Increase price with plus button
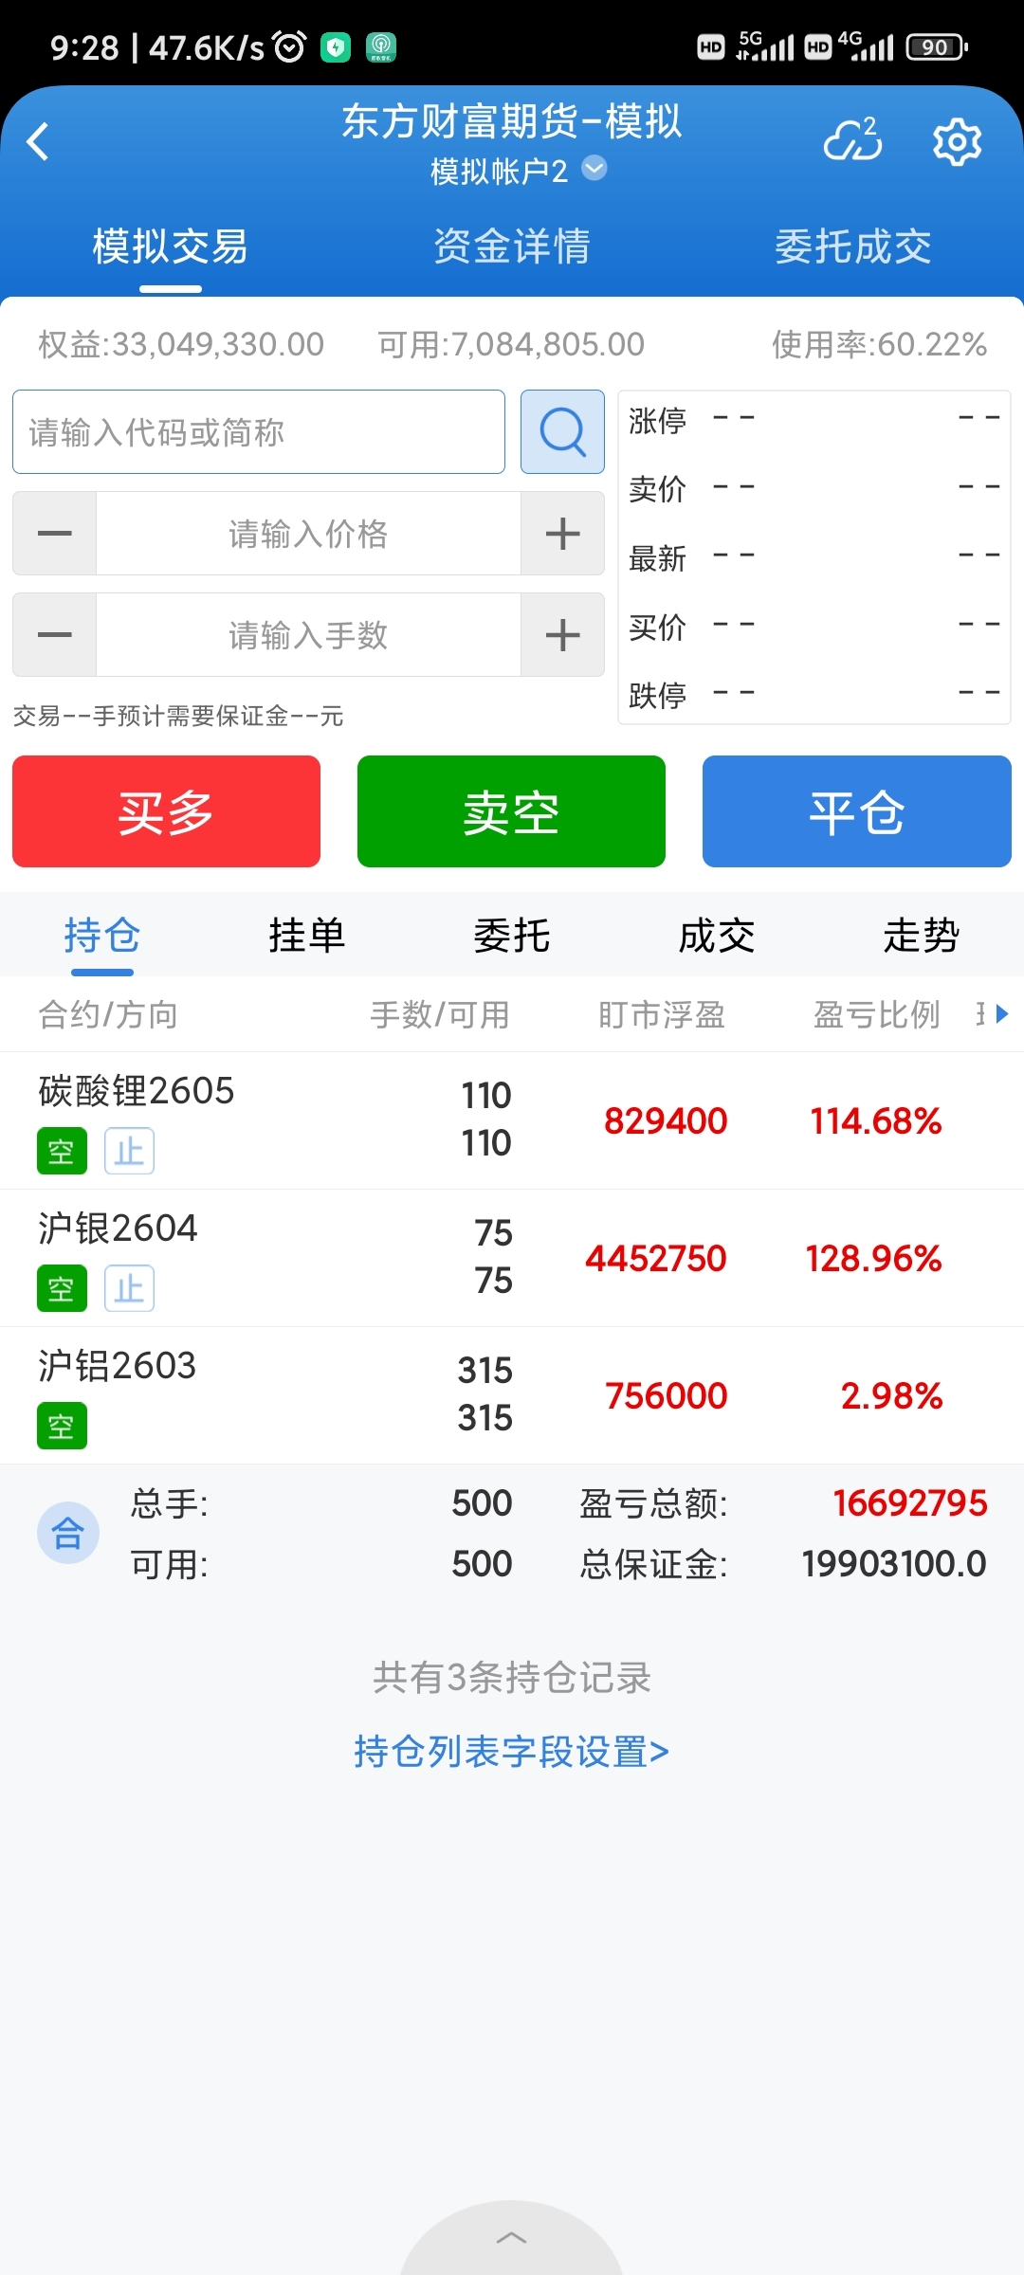Screen dimensions: 1024x2275 [562, 533]
